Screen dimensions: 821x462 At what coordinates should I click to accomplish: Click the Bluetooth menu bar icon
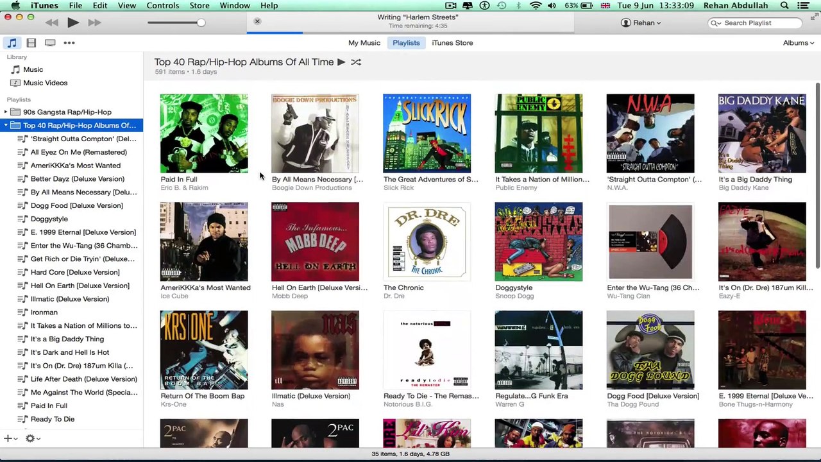tap(518, 6)
